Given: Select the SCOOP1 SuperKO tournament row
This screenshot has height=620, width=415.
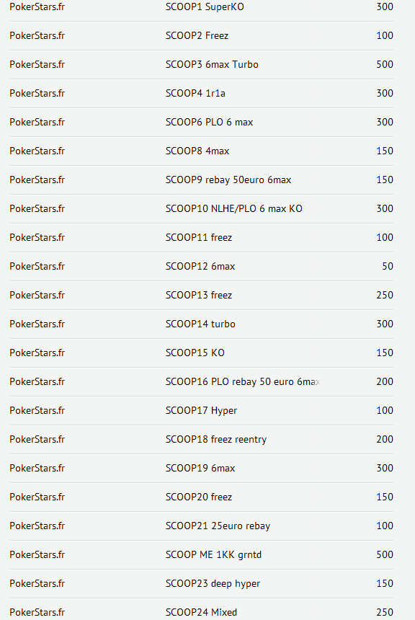Looking at the screenshot, I should [201, 7].
